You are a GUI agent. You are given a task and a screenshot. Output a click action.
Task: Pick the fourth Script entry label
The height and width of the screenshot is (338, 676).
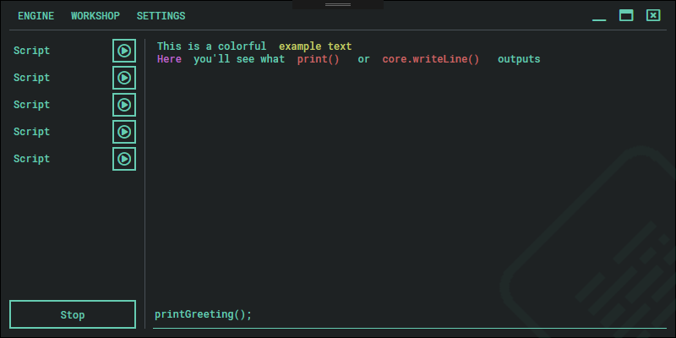[x=32, y=132]
